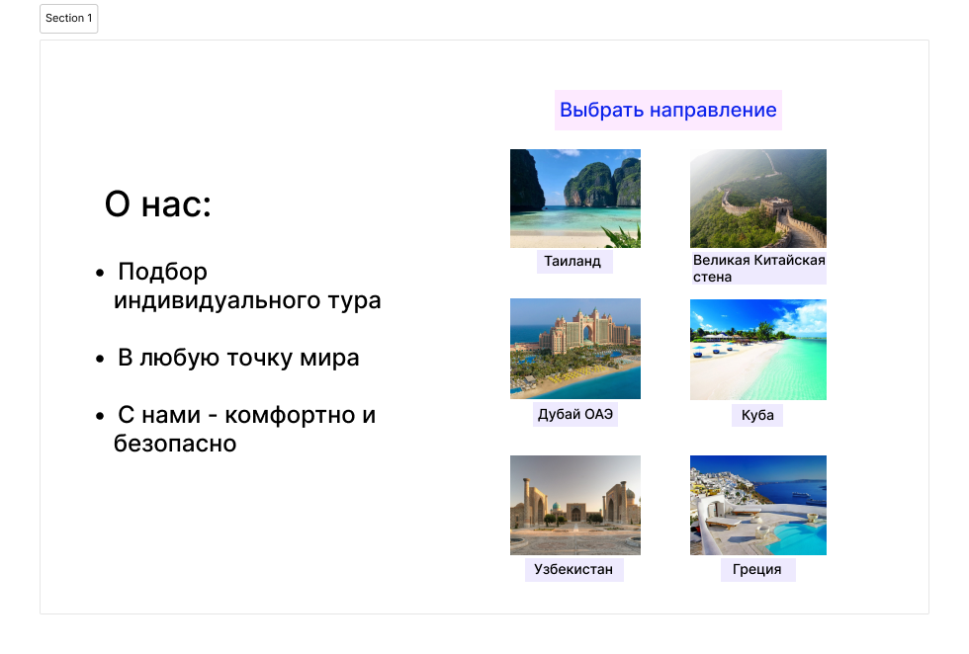This screenshot has width=969, height=654.
Task: Click the О нас: heading
Action: click(158, 204)
